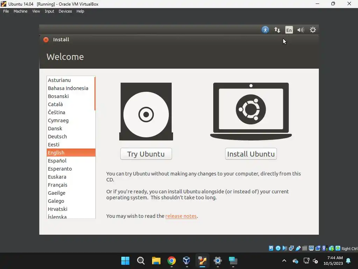
Task: Close the Install window with the red button
Action: click(x=46, y=40)
